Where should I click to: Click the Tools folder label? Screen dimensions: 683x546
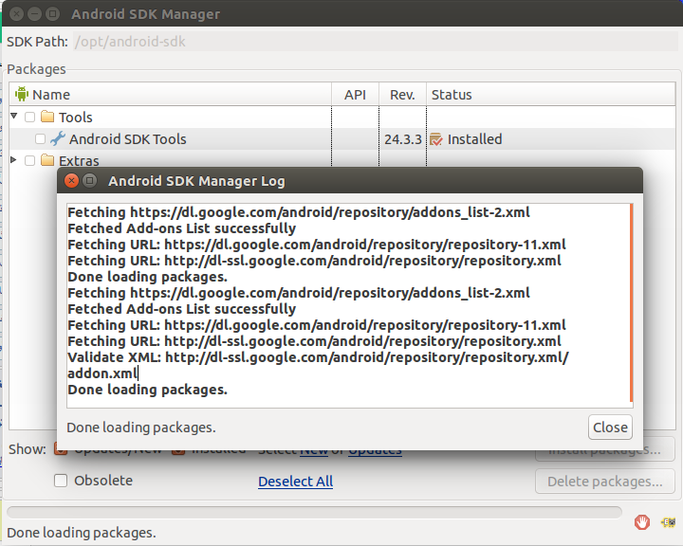tap(75, 118)
